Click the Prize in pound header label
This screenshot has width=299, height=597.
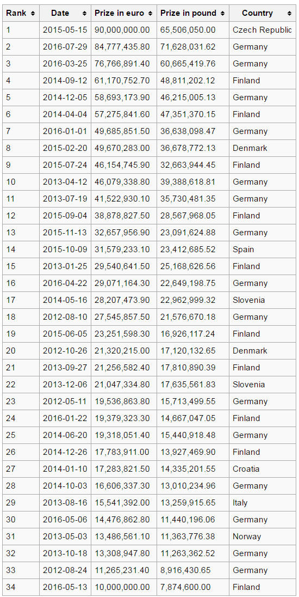pos(188,13)
